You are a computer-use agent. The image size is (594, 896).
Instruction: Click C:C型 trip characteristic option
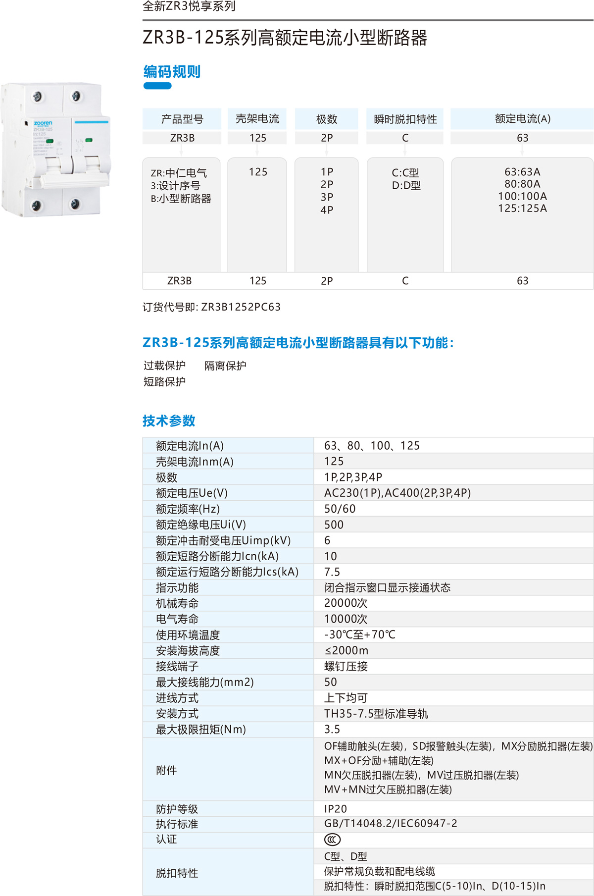tap(405, 173)
